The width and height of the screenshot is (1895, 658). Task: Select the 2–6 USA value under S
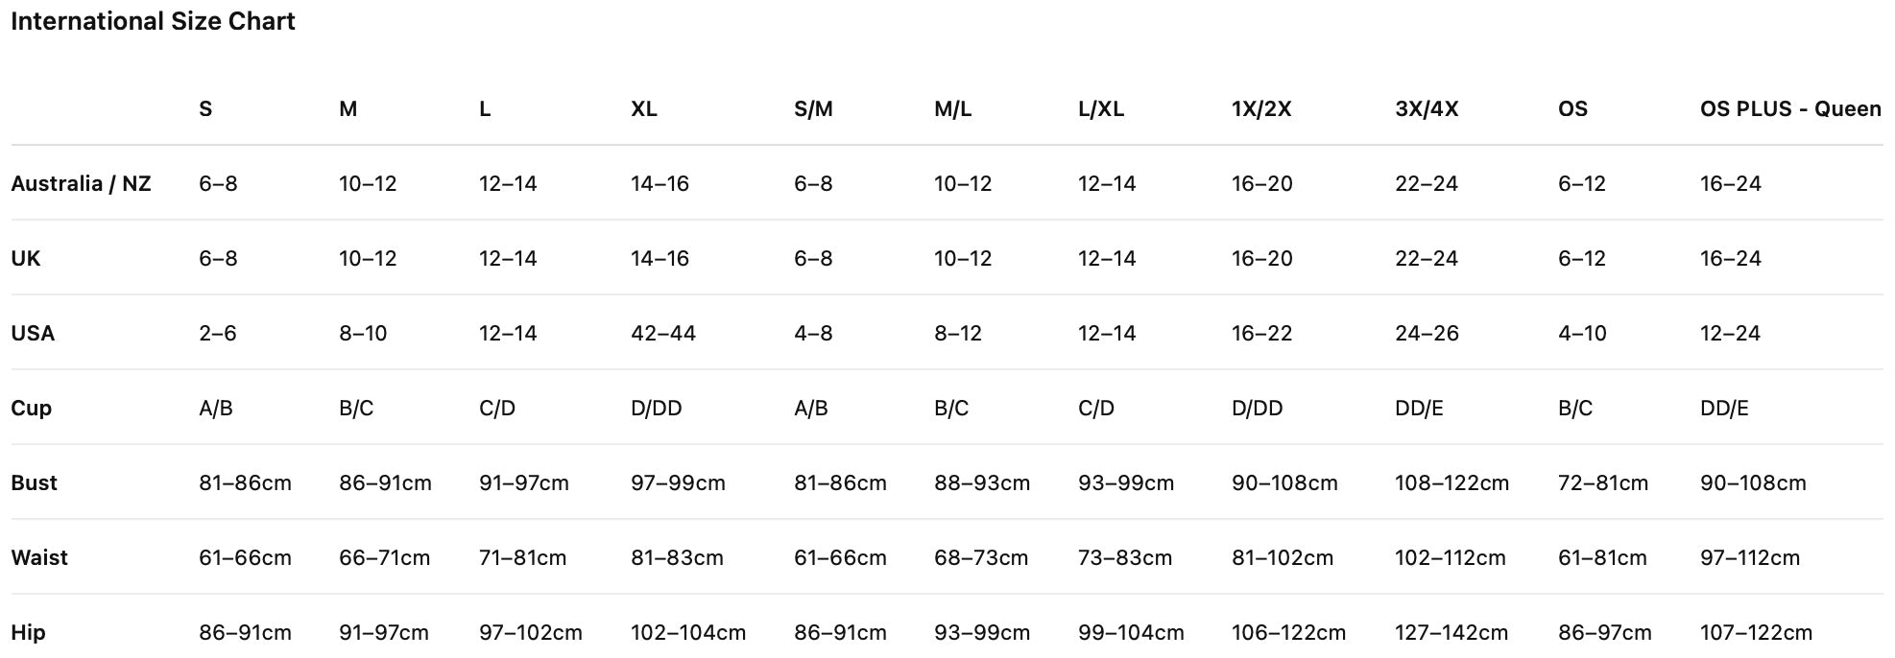218,333
